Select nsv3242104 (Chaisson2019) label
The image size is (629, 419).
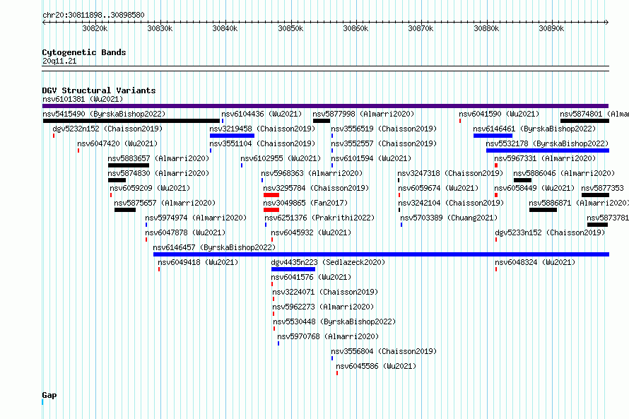tap(451, 203)
